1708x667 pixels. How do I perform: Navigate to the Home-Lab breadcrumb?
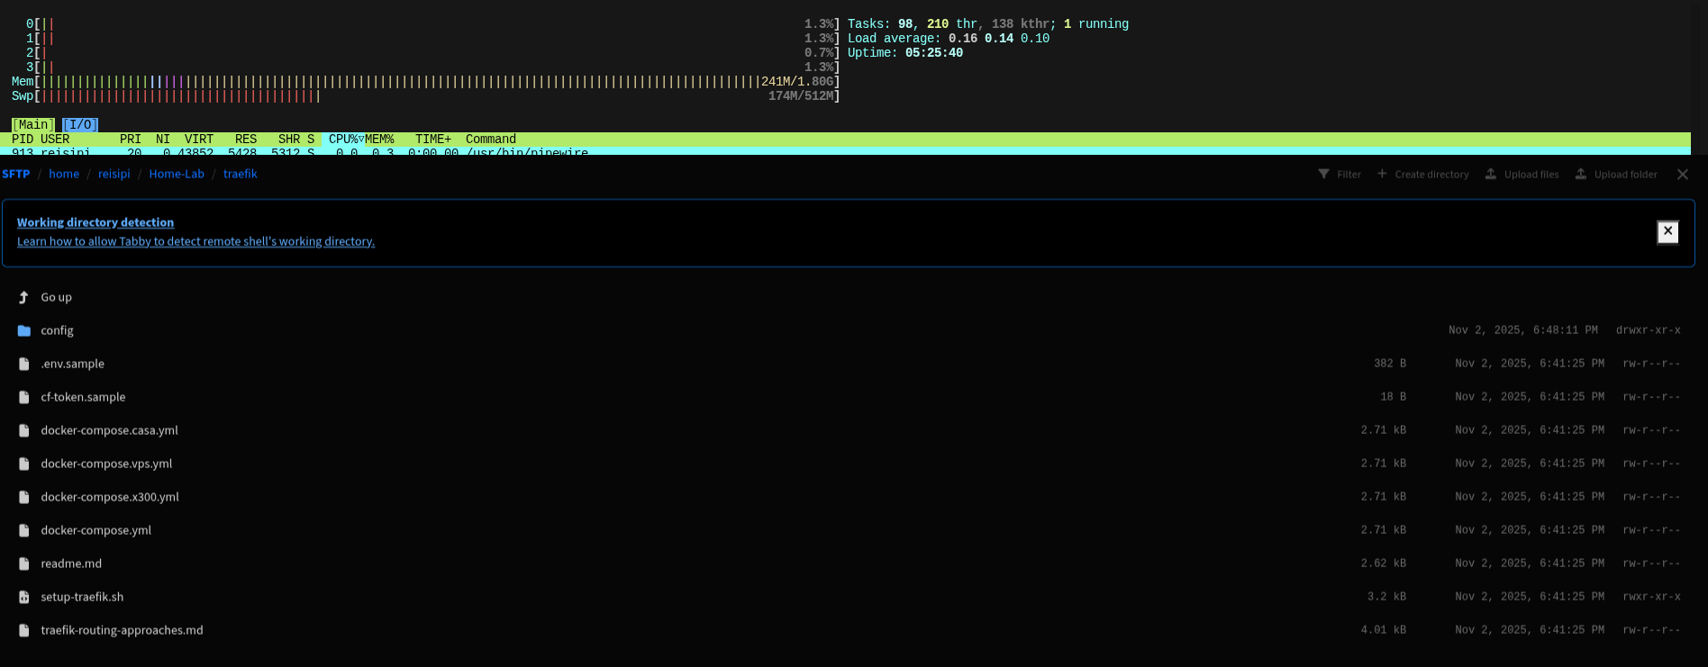pos(177,174)
